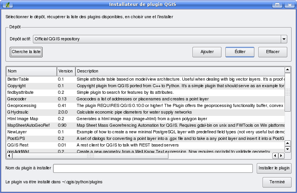
Task: Select the Geocoder plugin in the list
Action: tap(17, 99)
